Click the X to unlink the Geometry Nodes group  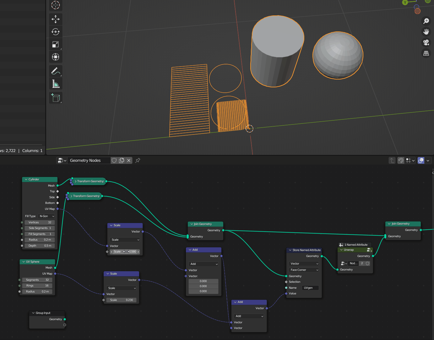128,160
